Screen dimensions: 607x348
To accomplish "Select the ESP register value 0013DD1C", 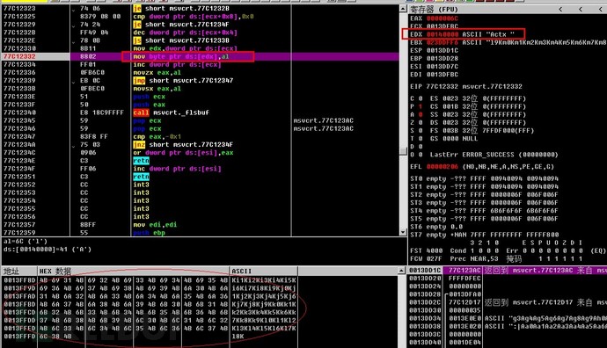I will (442, 50).
